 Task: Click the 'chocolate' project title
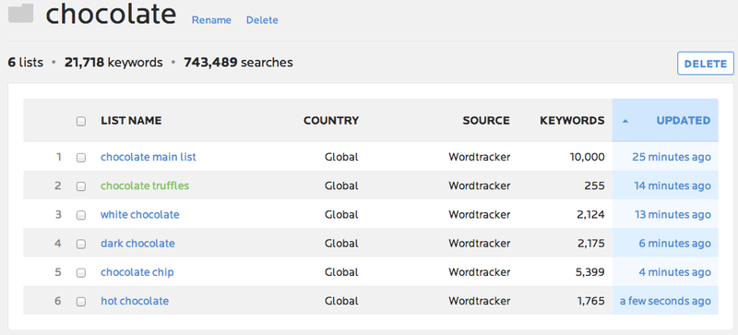point(111,14)
